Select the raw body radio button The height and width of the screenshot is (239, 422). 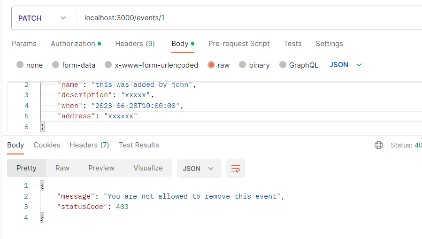[211, 65]
